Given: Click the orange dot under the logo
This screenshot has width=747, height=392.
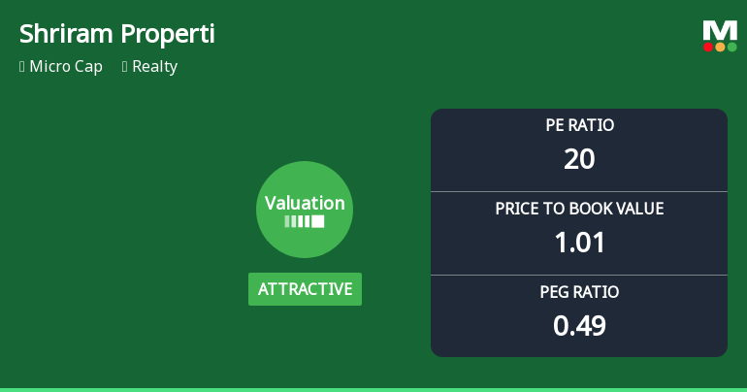Looking at the screenshot, I should pyautogui.click(x=720, y=47).
